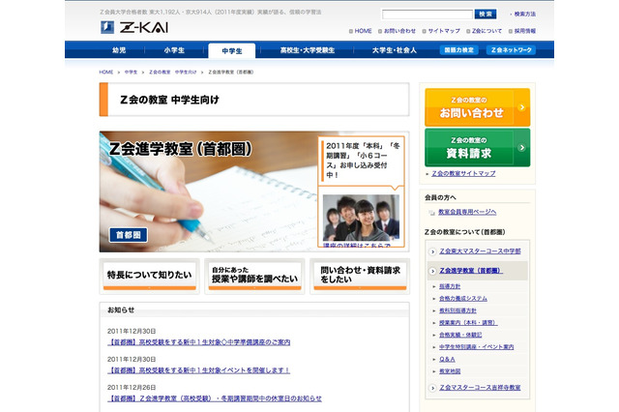Image resolution: width=619 pixels, height=412 pixels.
Task: Click the 検索 search button
Action: pyautogui.click(x=486, y=15)
